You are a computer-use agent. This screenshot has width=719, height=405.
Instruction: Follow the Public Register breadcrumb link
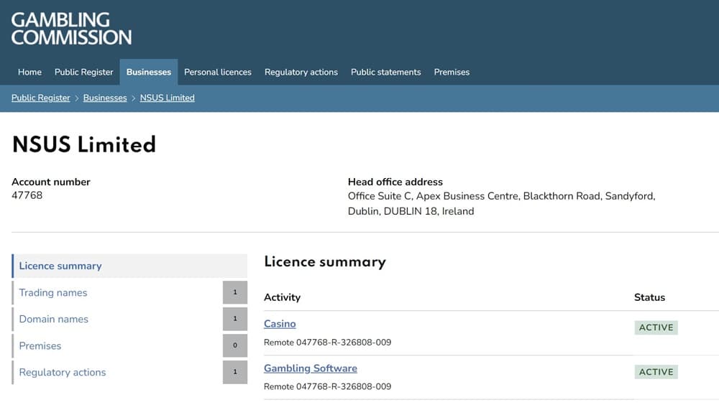click(x=41, y=98)
